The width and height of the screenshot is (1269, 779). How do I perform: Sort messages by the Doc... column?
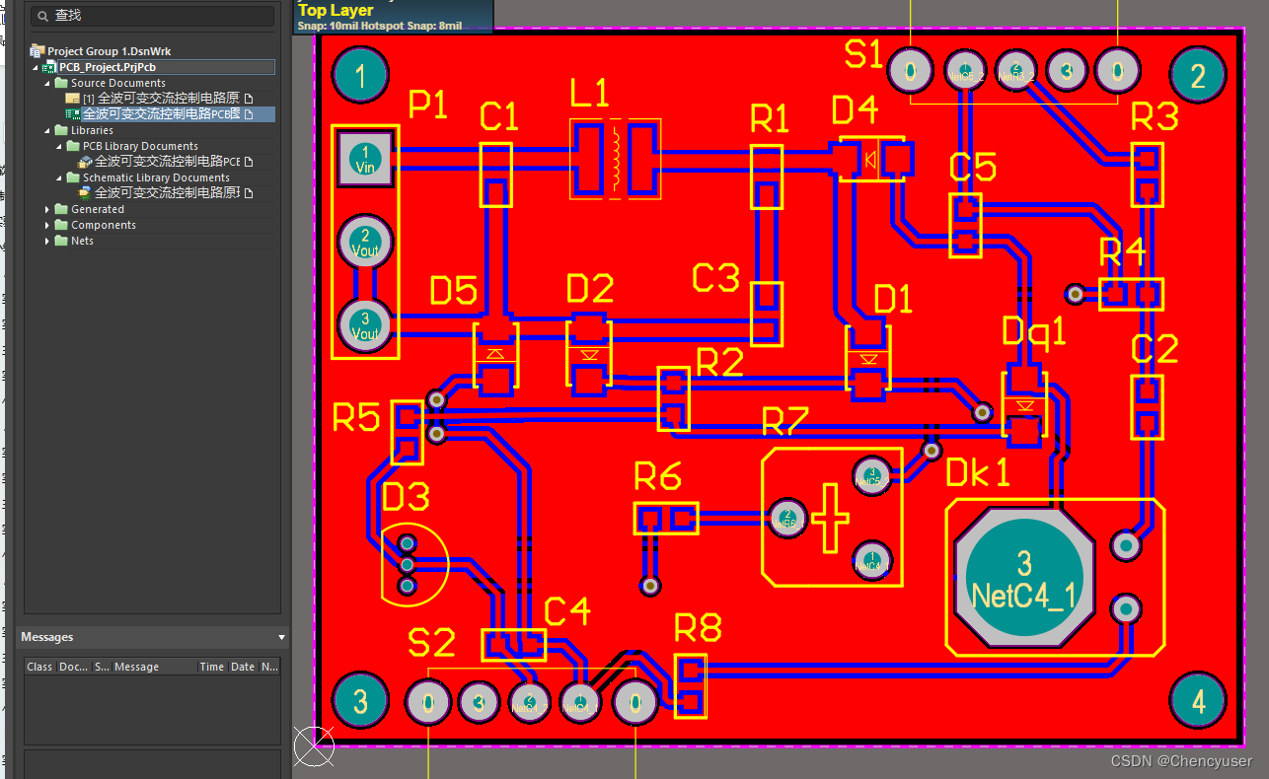(x=73, y=667)
